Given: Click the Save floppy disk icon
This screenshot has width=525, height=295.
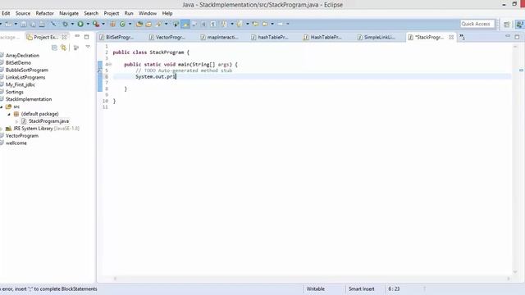Looking at the screenshot, I should click(24, 24).
